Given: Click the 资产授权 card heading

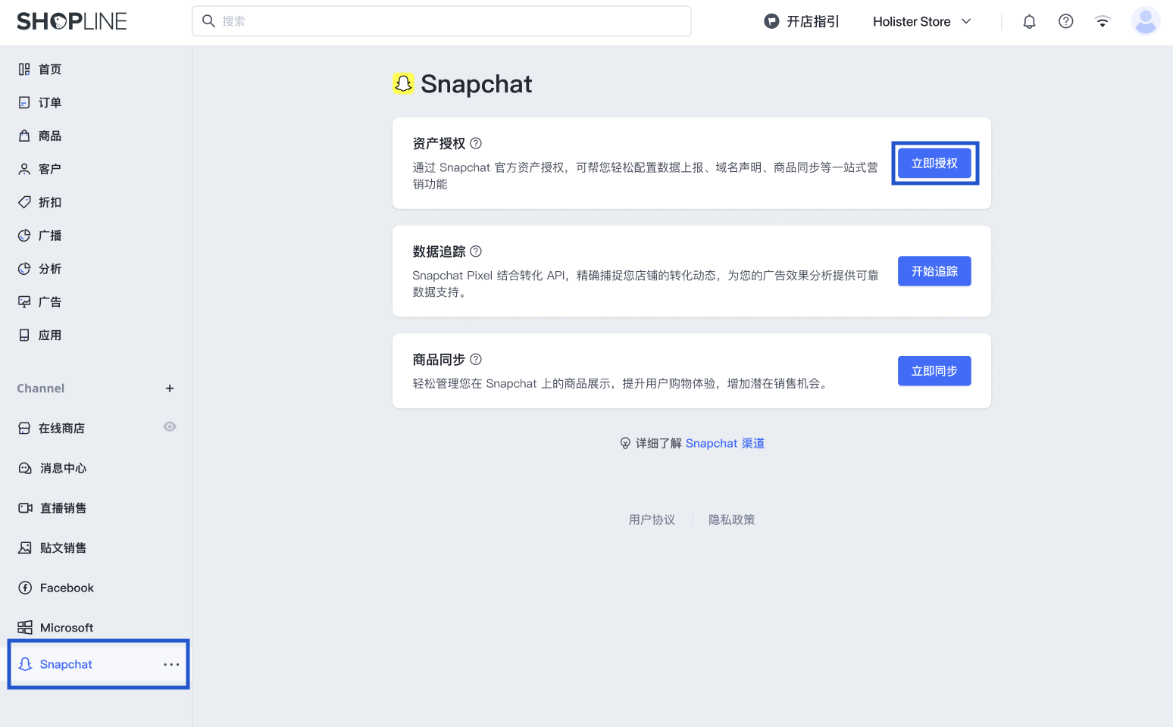Looking at the screenshot, I should (x=439, y=143).
